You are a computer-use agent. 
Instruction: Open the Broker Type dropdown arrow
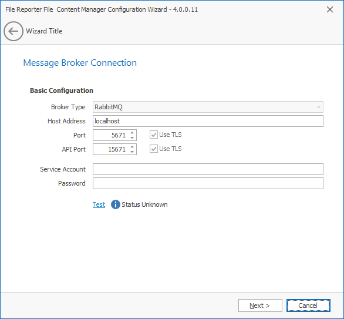pos(319,107)
